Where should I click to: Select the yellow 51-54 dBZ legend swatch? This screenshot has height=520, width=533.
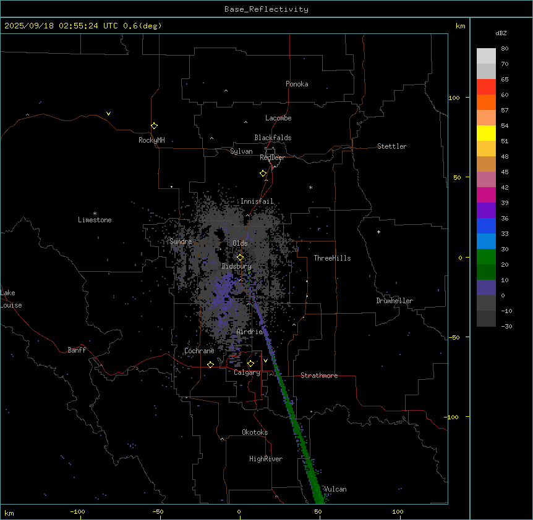pos(486,133)
